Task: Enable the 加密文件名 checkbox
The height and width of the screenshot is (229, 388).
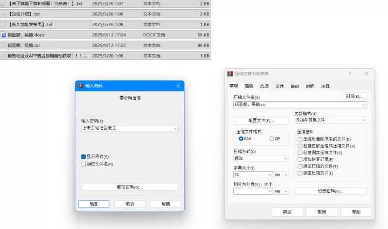Action: tap(83, 164)
